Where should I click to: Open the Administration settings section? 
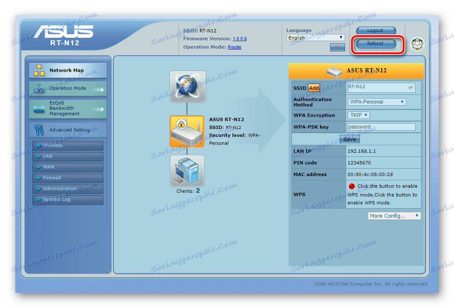click(68, 189)
